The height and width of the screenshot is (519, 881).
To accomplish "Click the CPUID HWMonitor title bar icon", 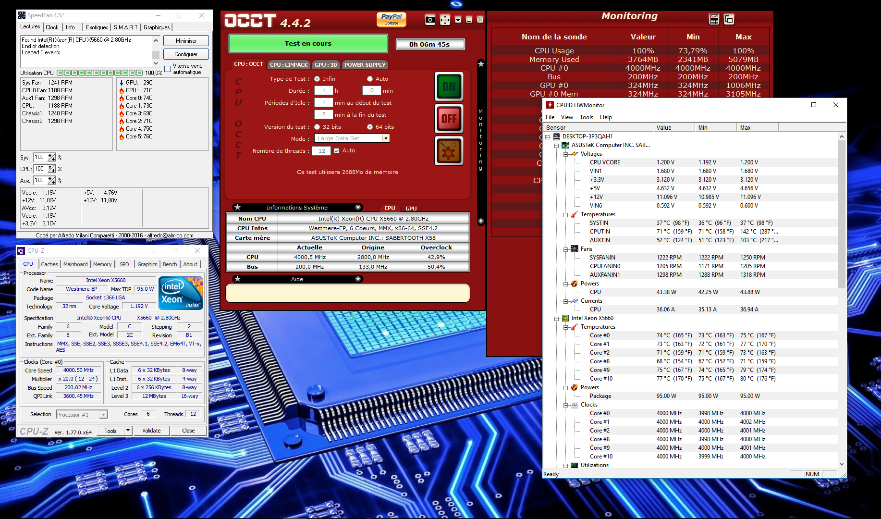I will point(550,105).
